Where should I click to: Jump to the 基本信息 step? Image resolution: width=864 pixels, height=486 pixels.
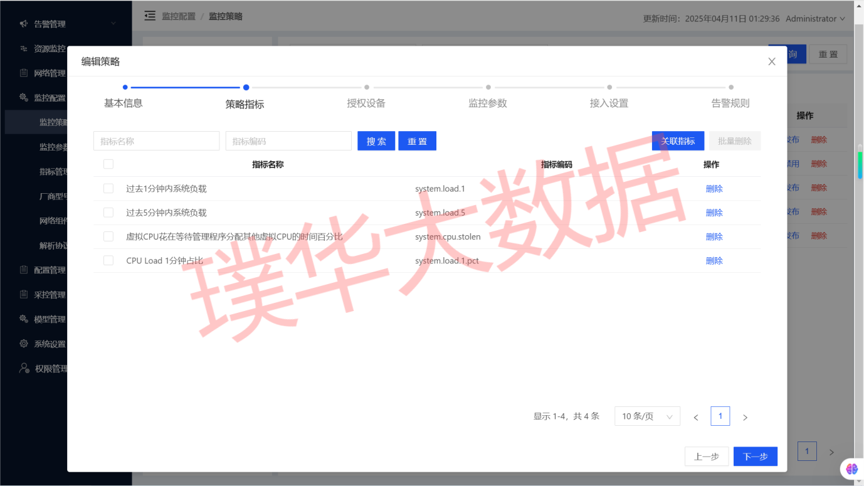[x=124, y=103]
